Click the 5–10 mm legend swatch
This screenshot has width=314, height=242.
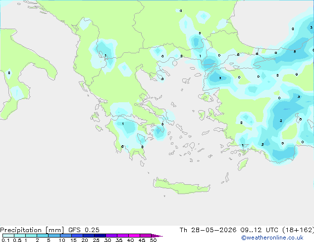tap(54, 236)
